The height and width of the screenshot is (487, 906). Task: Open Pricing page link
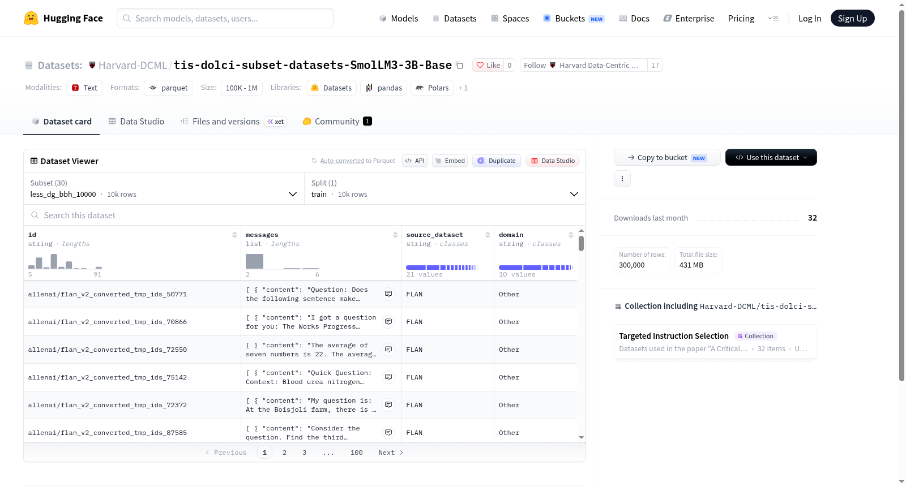pyautogui.click(x=741, y=19)
